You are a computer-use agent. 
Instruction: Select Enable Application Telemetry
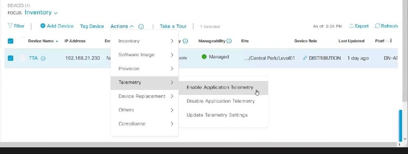(x=223, y=88)
